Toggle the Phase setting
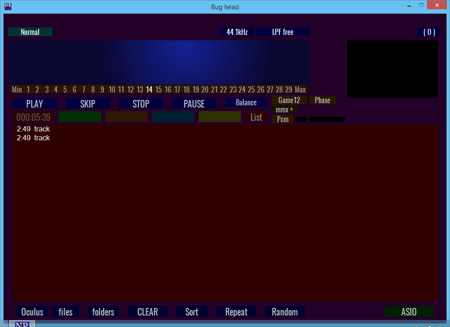 point(322,100)
